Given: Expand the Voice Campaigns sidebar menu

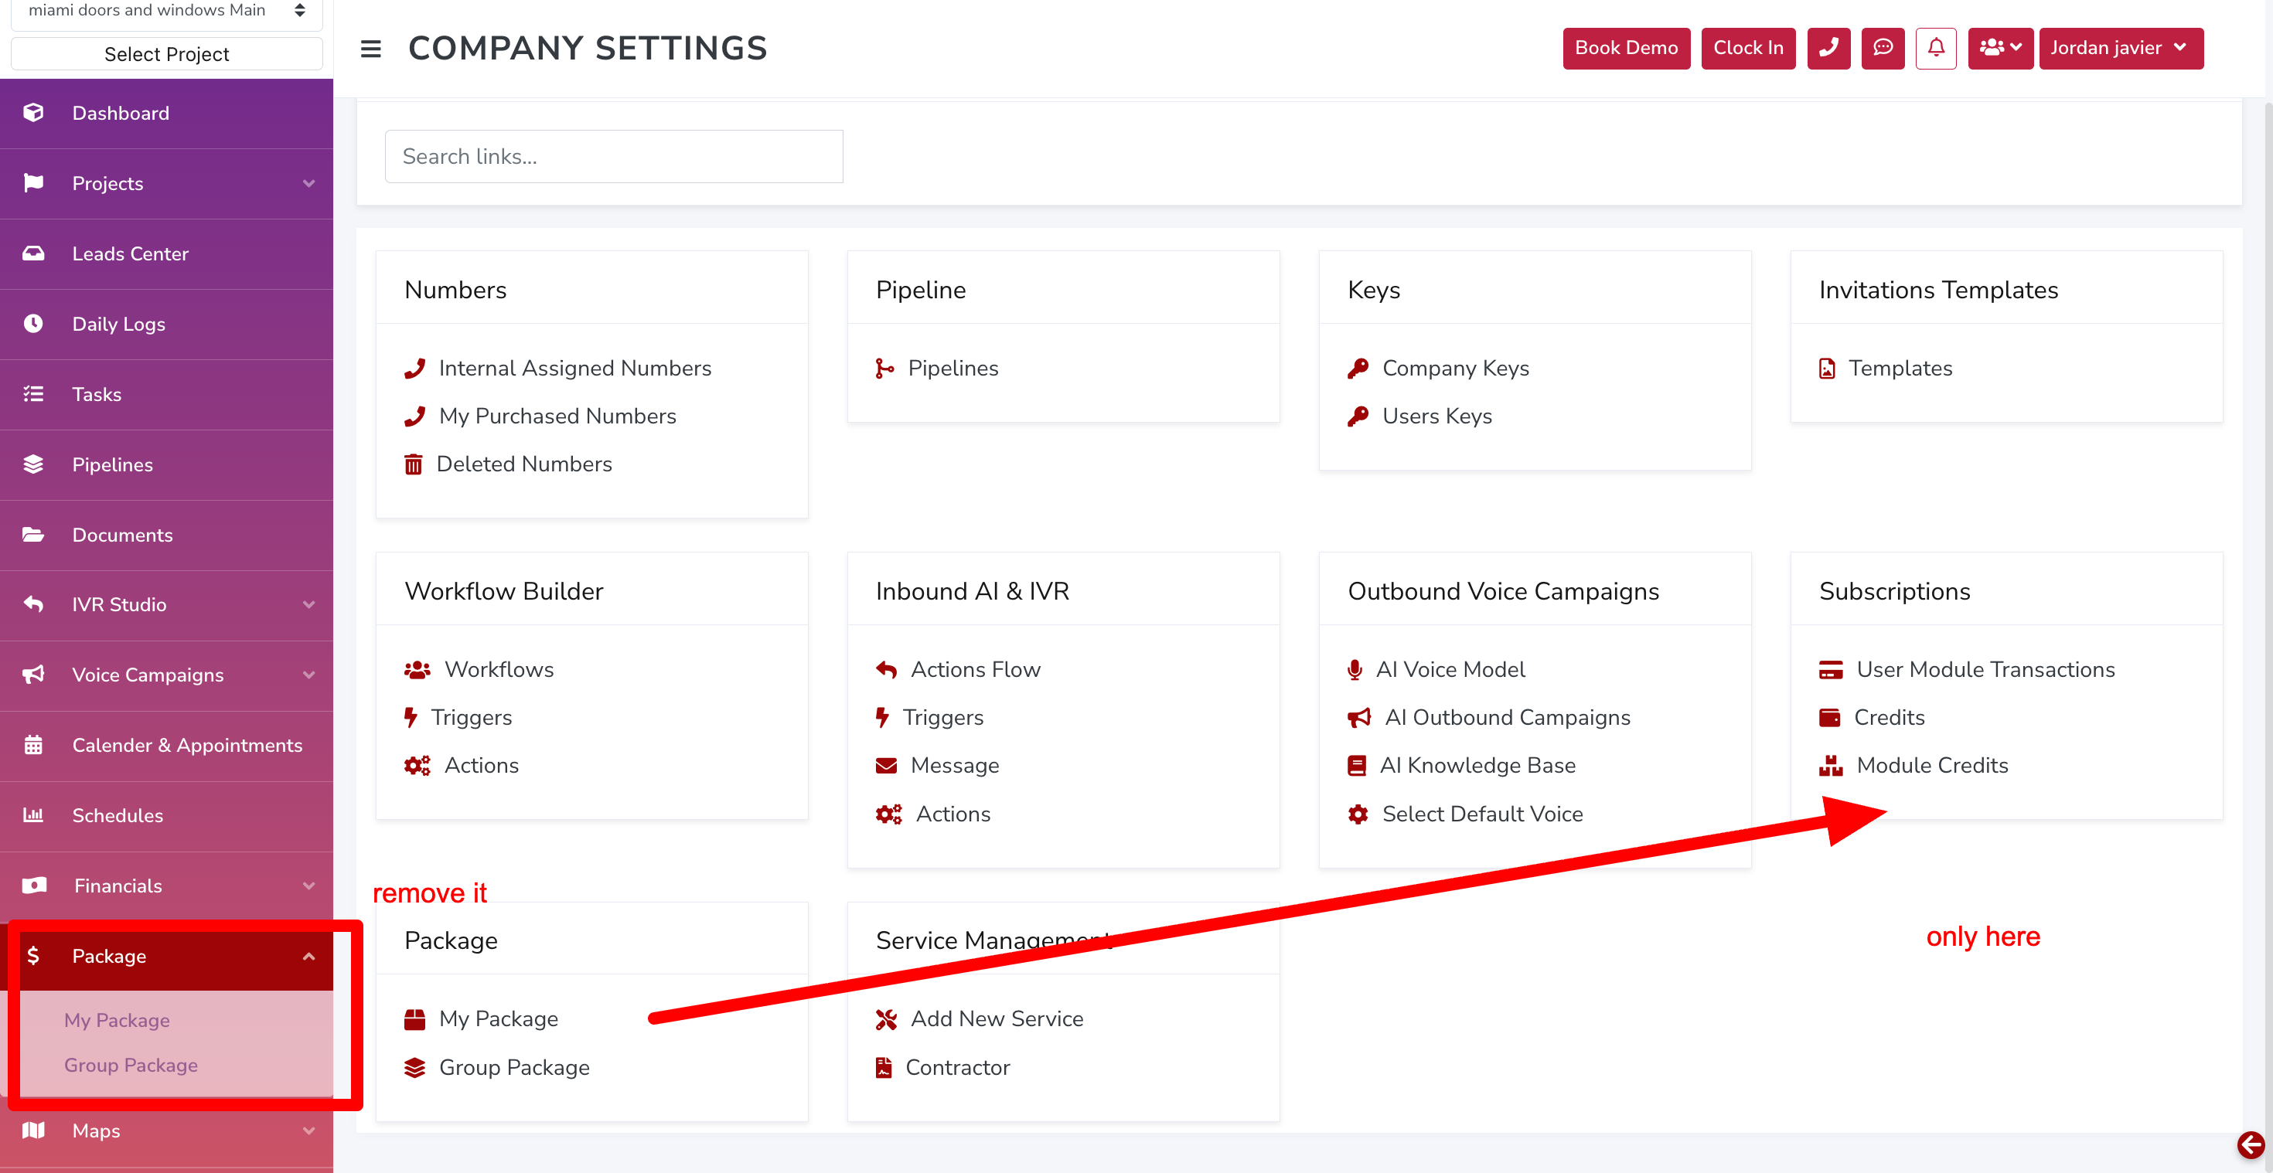Looking at the screenshot, I should point(167,675).
